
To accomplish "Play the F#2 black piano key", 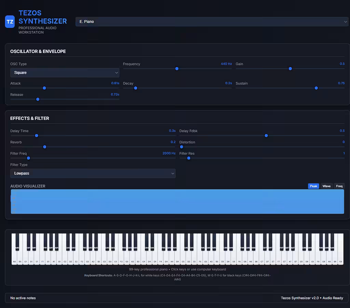I will tap(85, 241).
